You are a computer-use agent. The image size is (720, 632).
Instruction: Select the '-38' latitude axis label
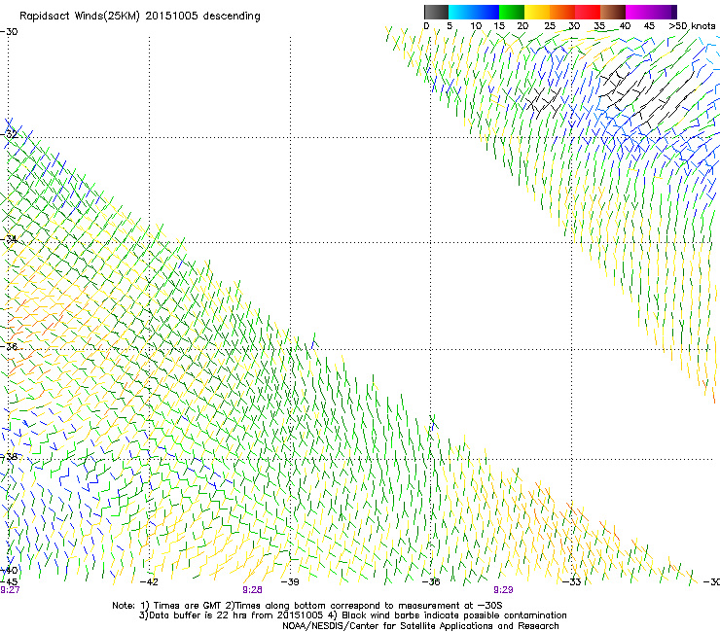9,457
